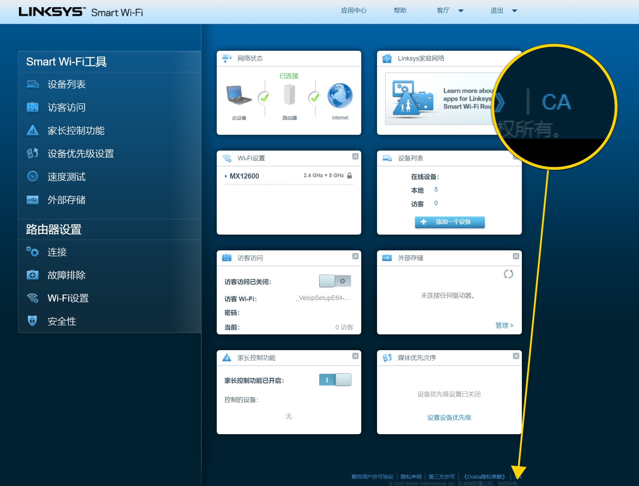639x486 pixels.
Task: Disable the 家长控制功能 switch
Action: (335, 380)
